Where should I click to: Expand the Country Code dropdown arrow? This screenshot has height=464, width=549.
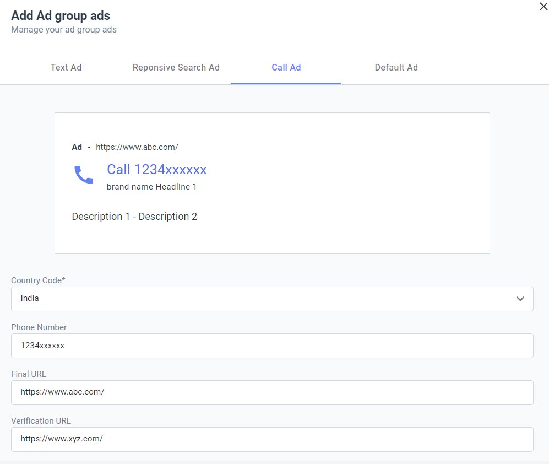point(520,299)
